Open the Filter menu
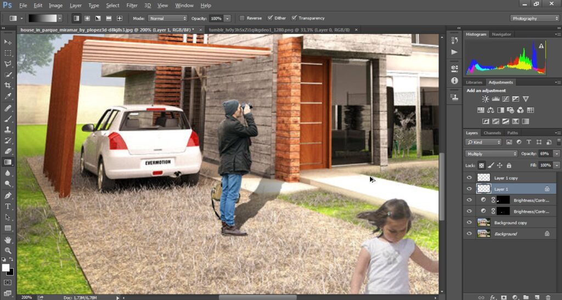562x300 pixels. click(x=132, y=5)
